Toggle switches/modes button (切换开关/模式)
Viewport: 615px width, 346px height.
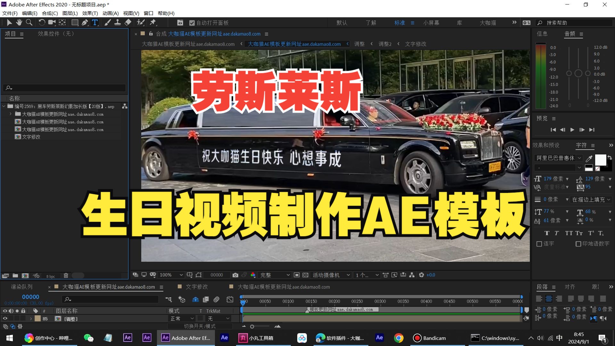pos(200,326)
